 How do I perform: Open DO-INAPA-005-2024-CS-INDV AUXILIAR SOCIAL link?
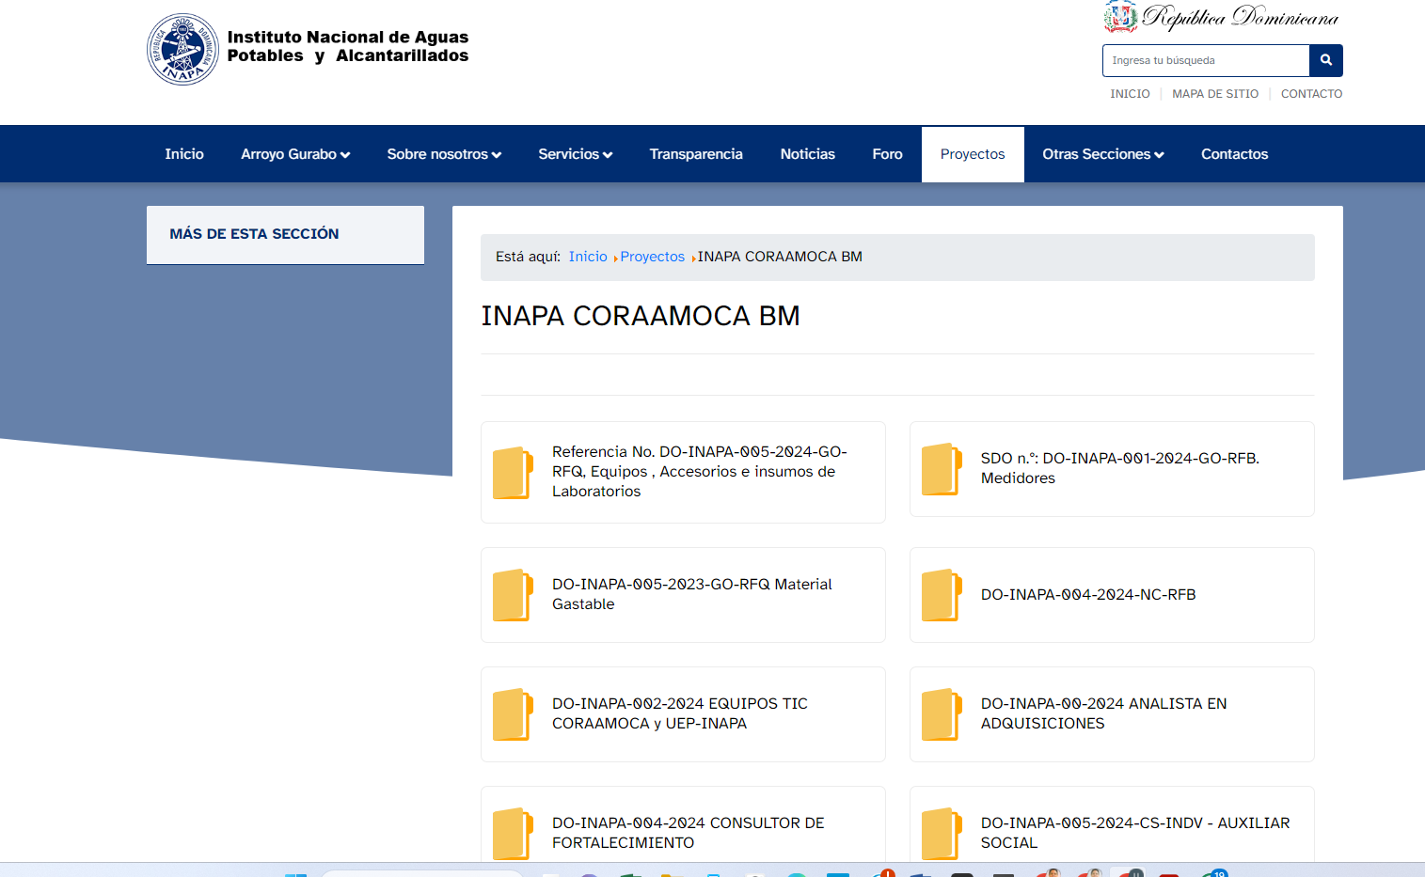coord(1134,833)
